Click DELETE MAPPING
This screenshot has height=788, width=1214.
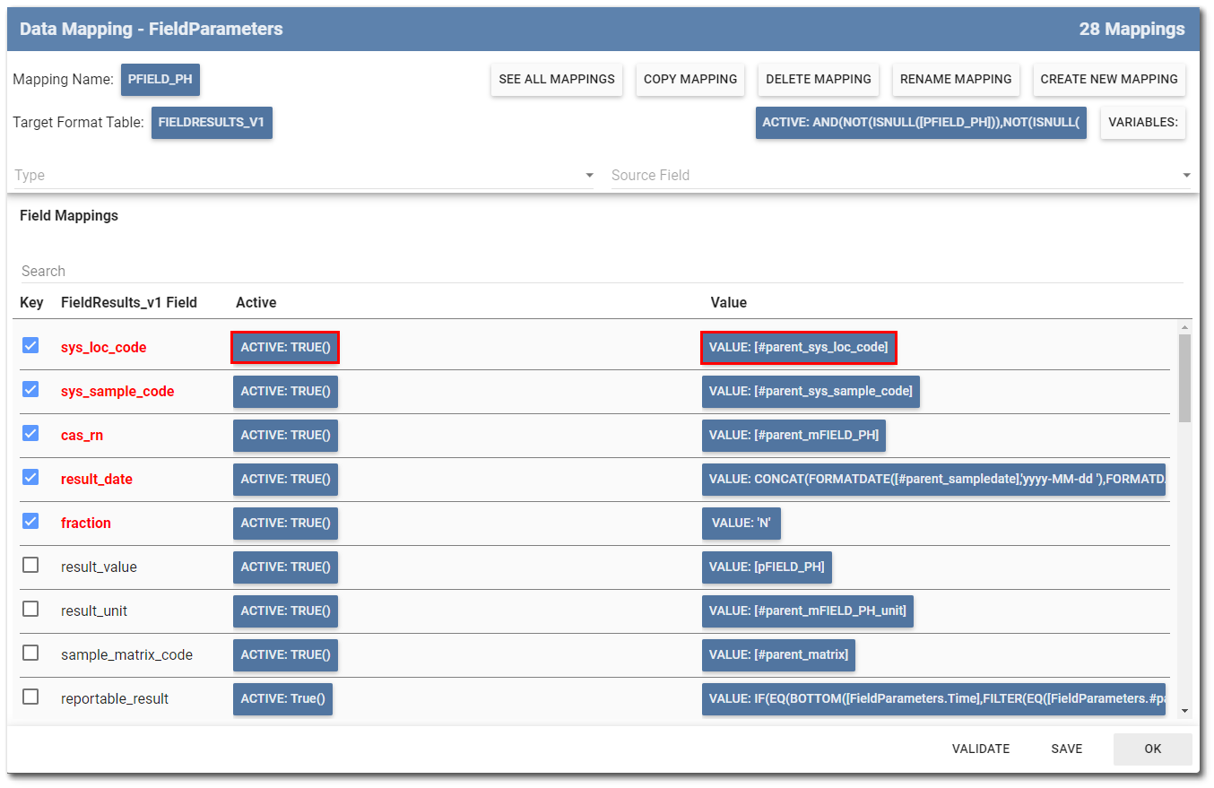tap(818, 79)
